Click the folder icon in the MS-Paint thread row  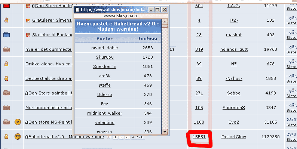[x=6, y=122]
